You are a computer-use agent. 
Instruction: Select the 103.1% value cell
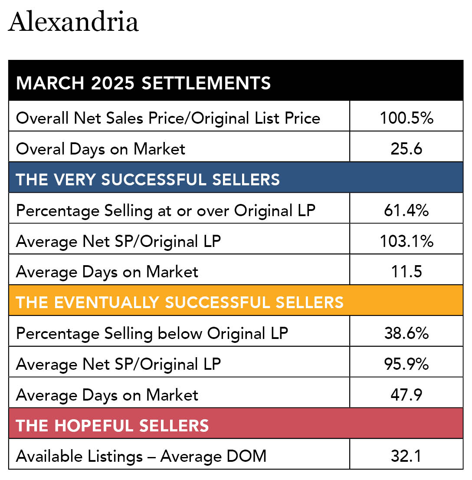click(x=406, y=241)
